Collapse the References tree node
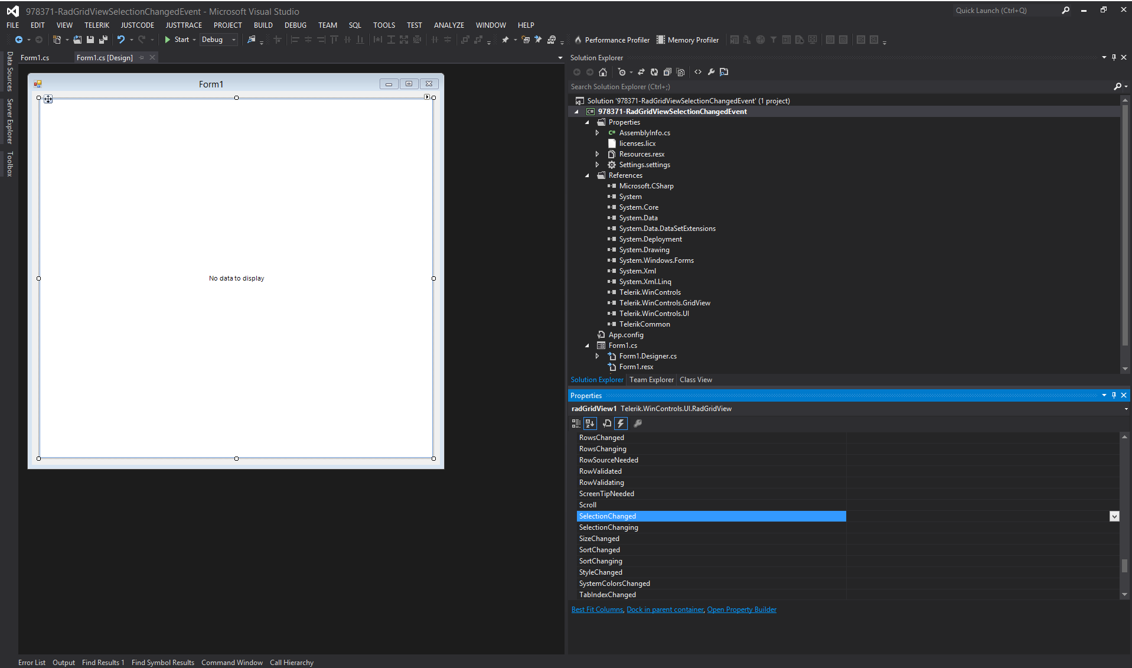1132x668 pixels. (x=587, y=175)
